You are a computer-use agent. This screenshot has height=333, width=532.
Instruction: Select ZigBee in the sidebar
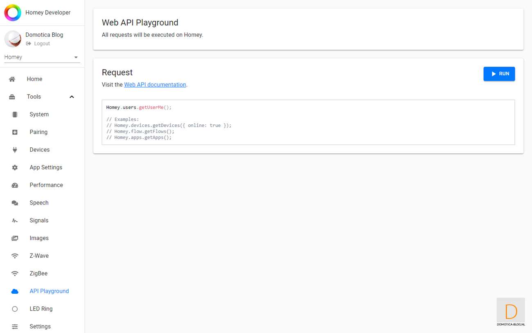(x=38, y=273)
